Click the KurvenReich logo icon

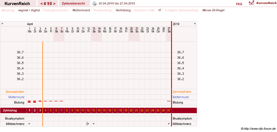pos(251,3)
